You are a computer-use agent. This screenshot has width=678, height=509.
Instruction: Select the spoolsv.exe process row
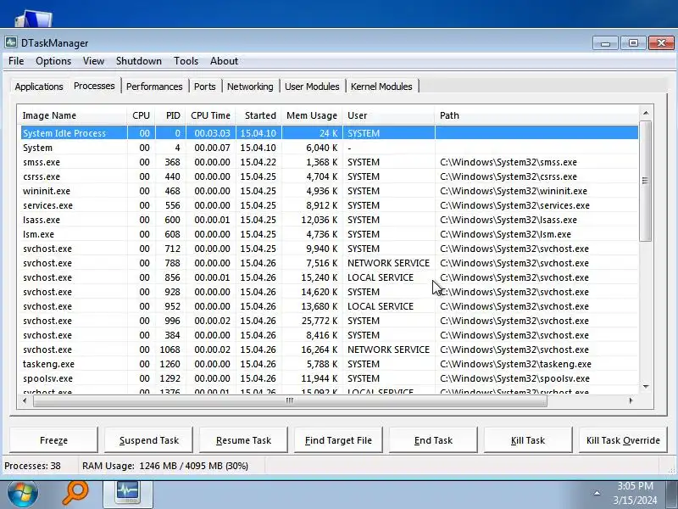click(x=329, y=378)
